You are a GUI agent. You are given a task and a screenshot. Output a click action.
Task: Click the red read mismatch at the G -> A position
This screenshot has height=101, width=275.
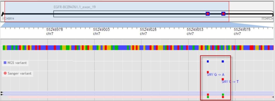208,95
